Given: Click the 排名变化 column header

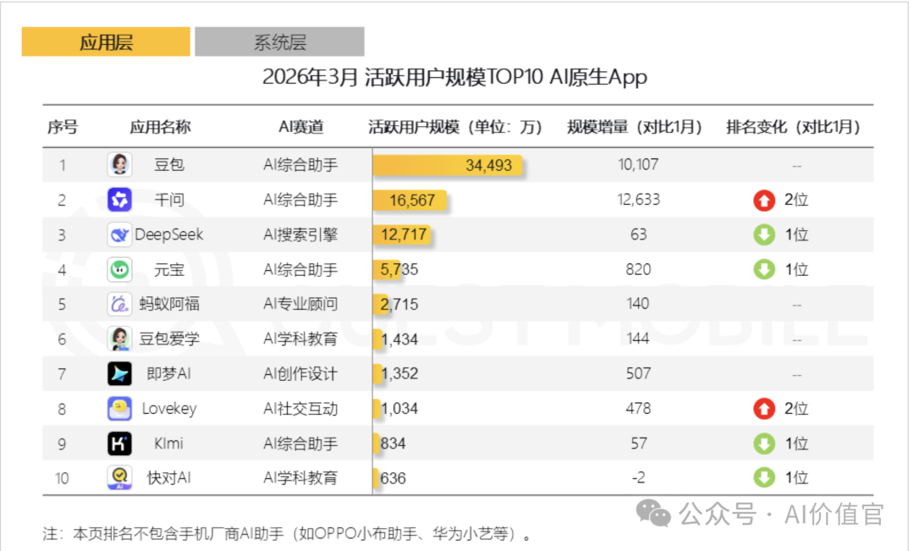Looking at the screenshot, I should point(793,126).
